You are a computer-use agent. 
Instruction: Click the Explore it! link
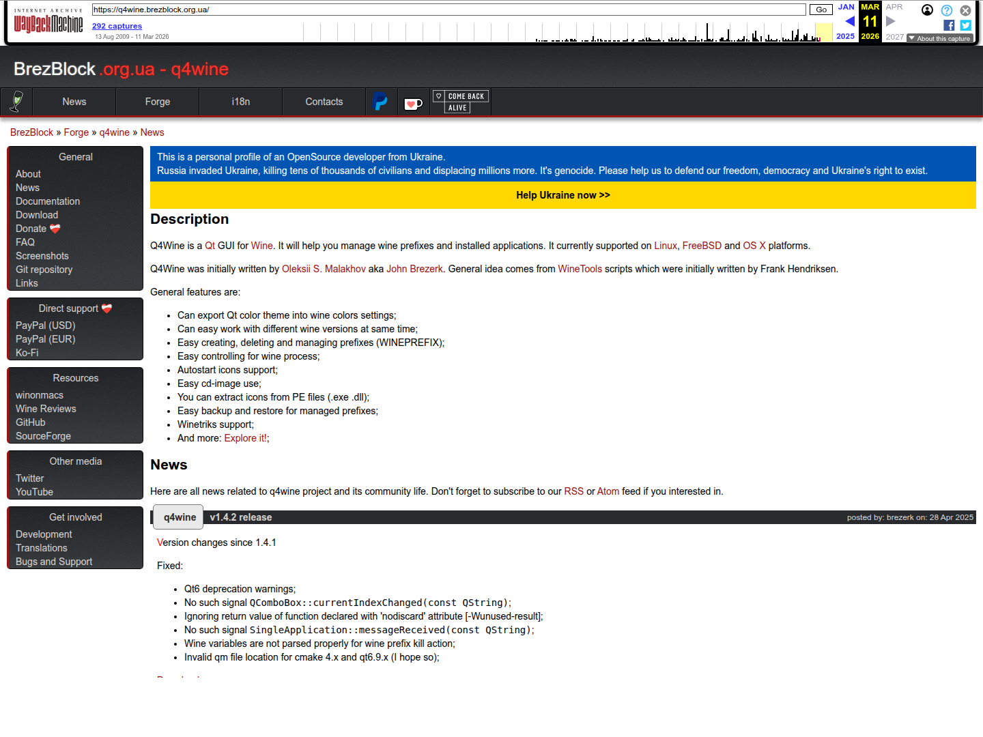(x=246, y=438)
